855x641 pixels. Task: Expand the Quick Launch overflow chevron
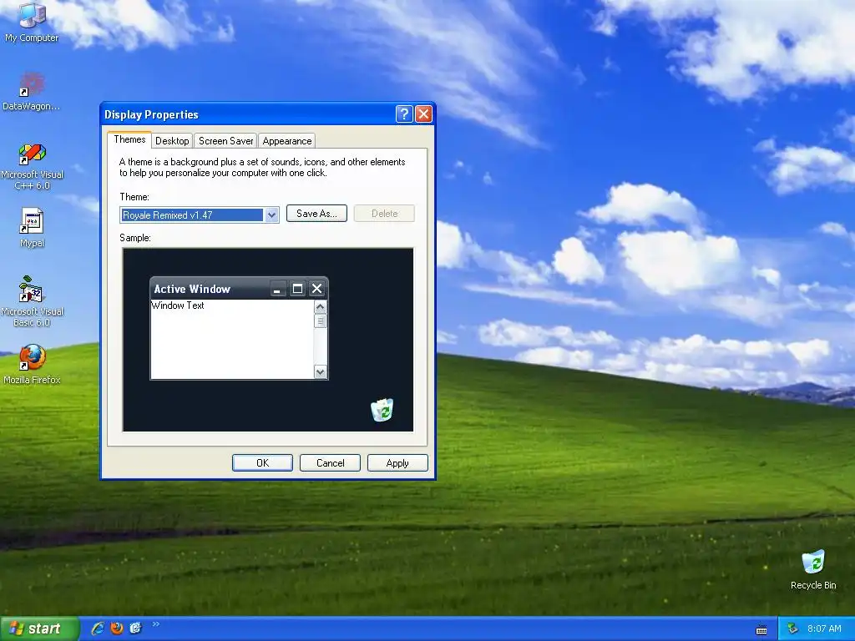pos(155,624)
